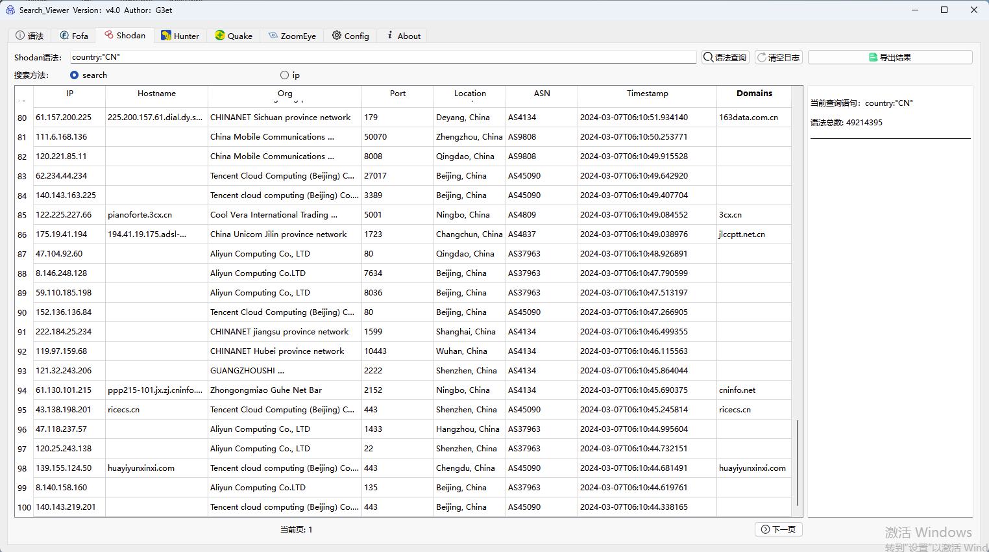Viewport: 989px width, 552px height.
Task: Select the Shodan tab
Action: point(125,35)
